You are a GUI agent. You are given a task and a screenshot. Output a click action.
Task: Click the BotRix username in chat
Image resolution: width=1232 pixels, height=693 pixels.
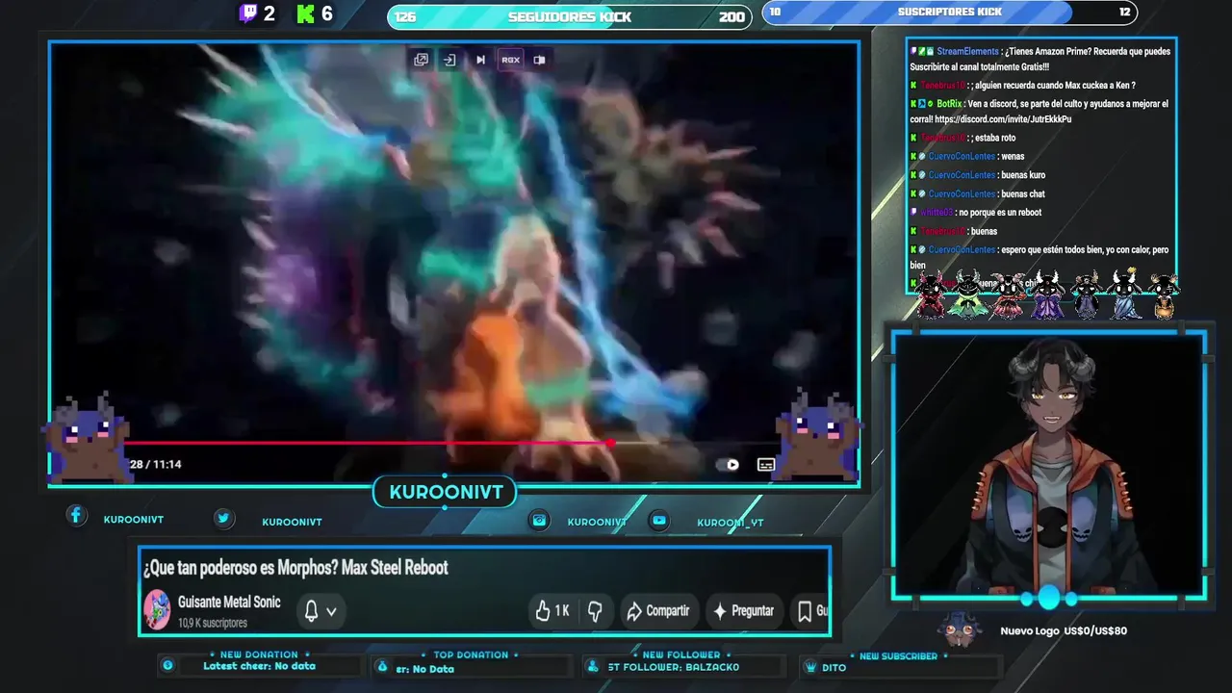(950, 104)
